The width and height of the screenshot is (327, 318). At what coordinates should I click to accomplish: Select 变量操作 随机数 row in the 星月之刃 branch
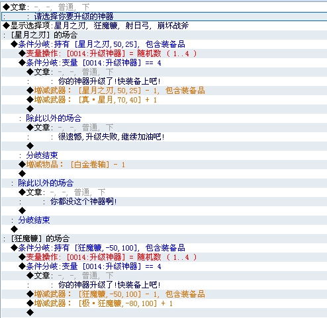point(164,54)
